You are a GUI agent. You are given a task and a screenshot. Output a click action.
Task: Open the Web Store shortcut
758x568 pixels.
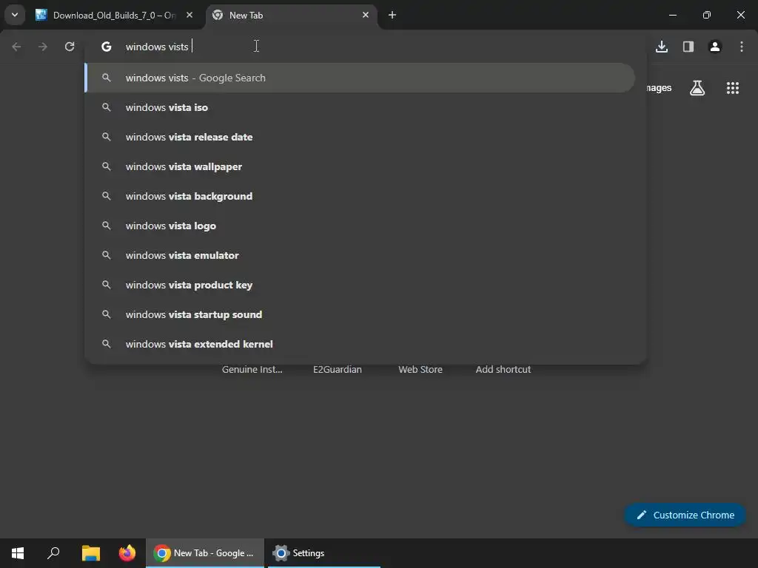coord(420,370)
